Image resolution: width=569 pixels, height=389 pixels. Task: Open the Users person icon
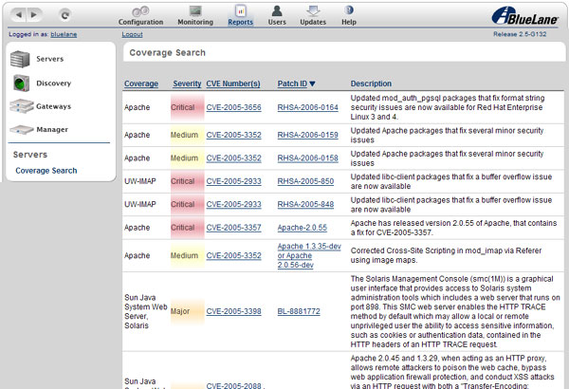point(276,10)
